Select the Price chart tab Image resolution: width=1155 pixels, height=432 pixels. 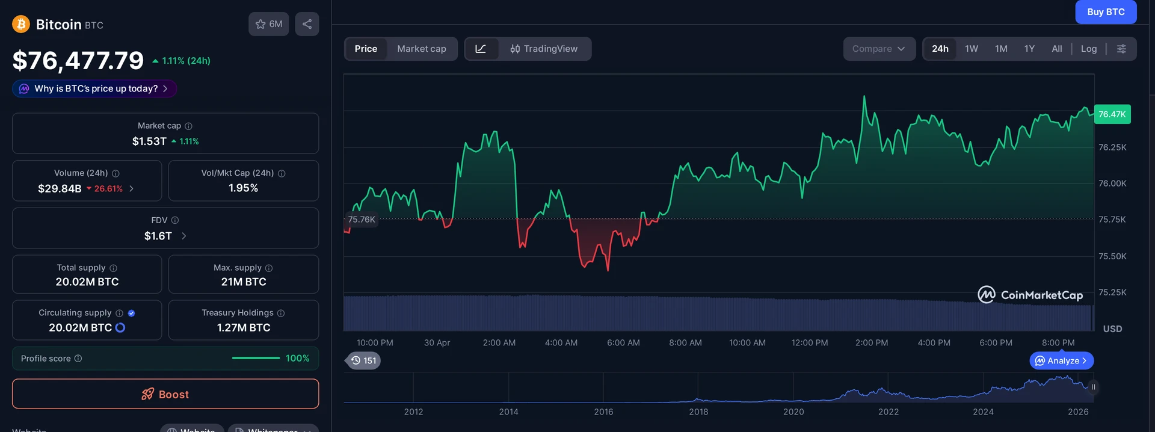[x=366, y=49]
